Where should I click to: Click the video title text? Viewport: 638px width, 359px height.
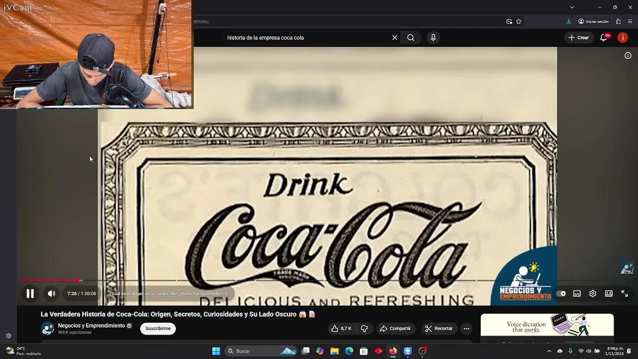tap(178, 314)
